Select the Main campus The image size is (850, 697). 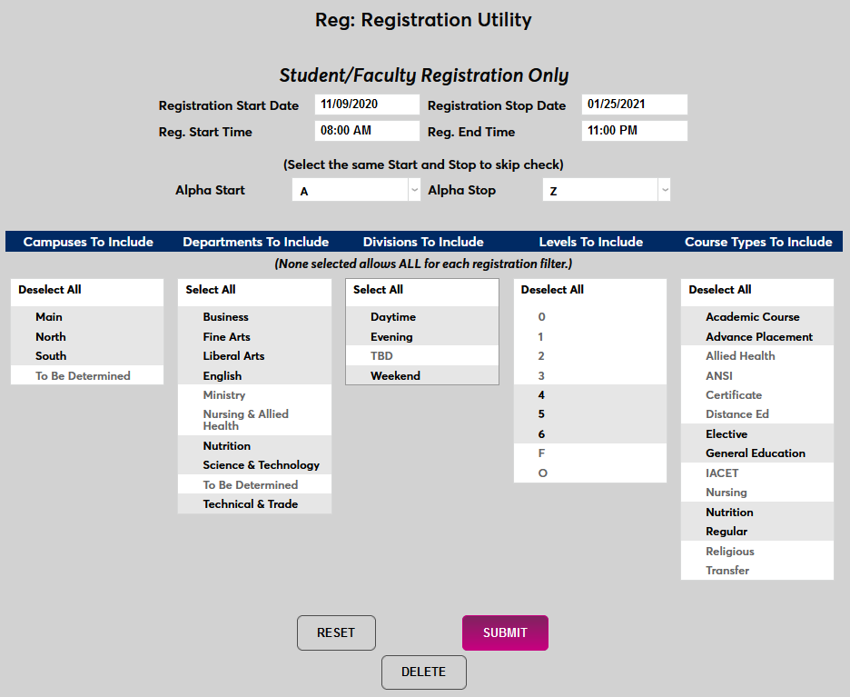pos(48,317)
